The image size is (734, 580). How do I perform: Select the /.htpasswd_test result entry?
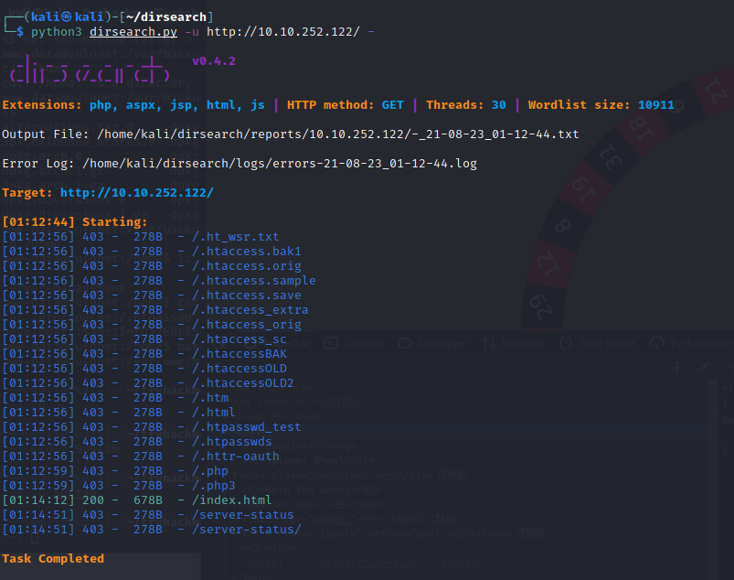point(244,427)
